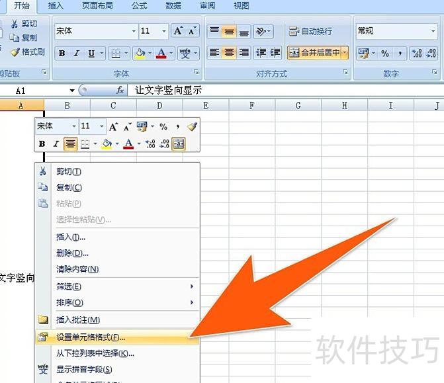The height and width of the screenshot is (383, 444).
Task: Decrease font size in ribbon font group
Action: 193,30
